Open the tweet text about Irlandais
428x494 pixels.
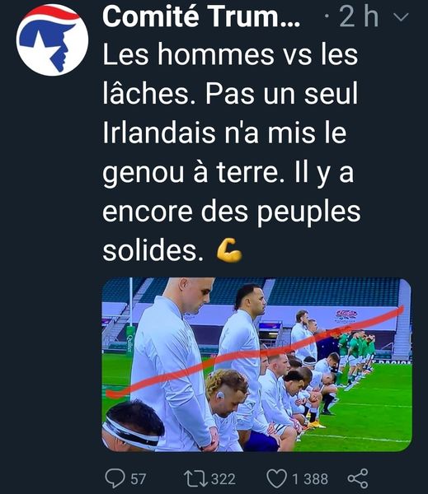point(232,151)
